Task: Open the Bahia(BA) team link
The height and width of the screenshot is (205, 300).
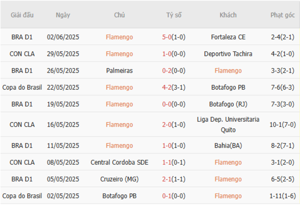Action: [228, 145]
